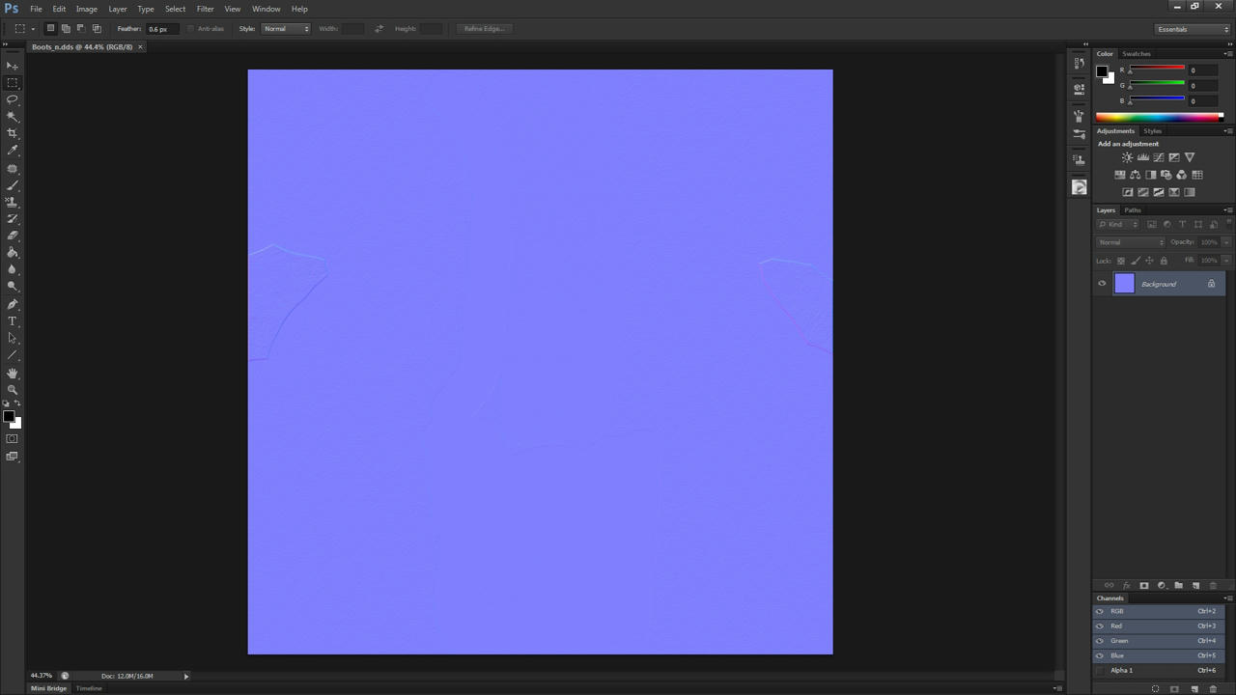Toggle visibility of Red channel

[x=1100, y=625]
